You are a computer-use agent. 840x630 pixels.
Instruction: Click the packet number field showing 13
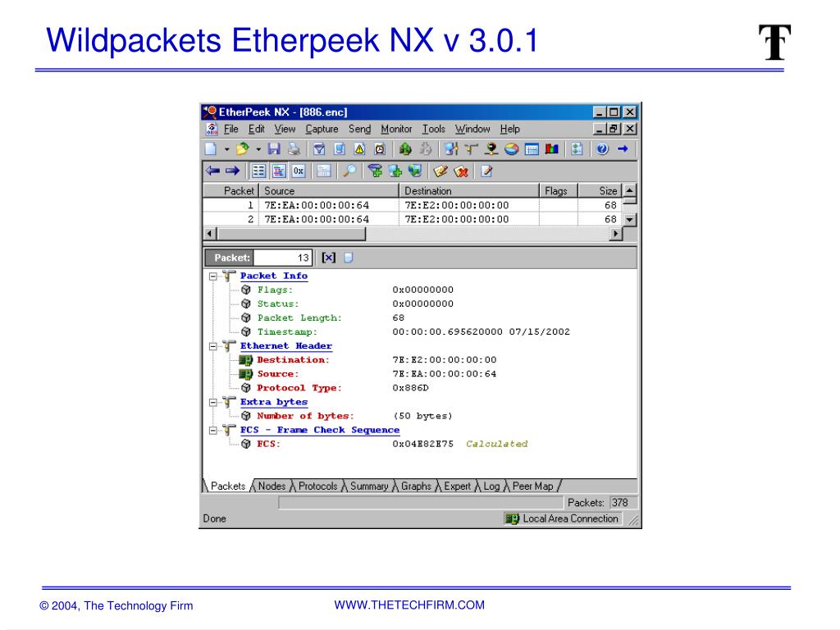282,258
